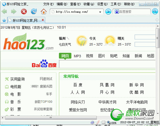Select the 视频 search tab
The image size is (160, 126).
90,56
